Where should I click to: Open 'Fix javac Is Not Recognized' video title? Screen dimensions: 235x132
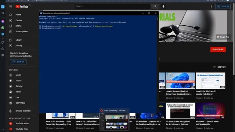point(178,123)
